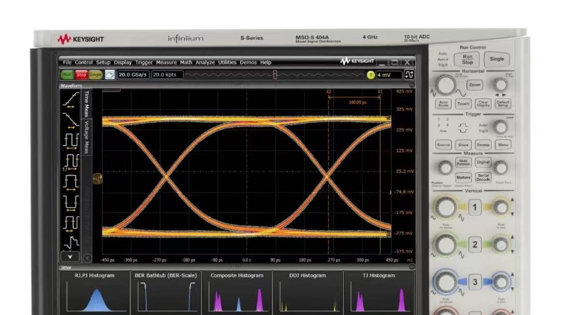Click the Waveform panel corner circle icon
The image size is (569, 315).
tap(412, 85)
